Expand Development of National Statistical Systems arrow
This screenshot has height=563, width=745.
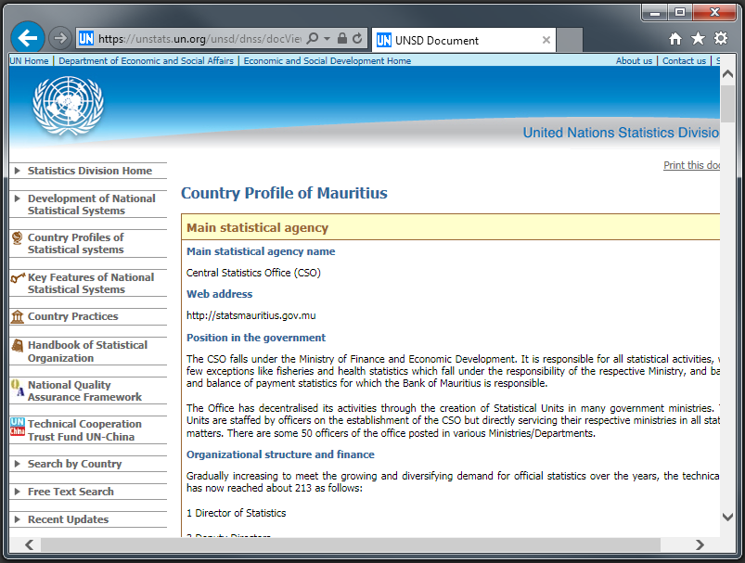[17, 198]
